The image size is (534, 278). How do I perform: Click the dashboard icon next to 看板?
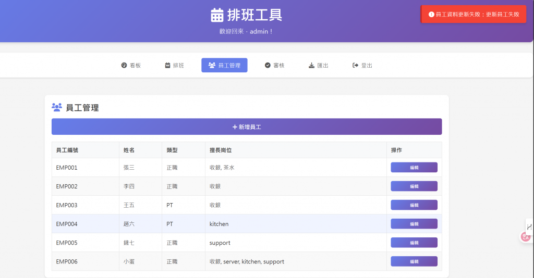pyautogui.click(x=124, y=65)
